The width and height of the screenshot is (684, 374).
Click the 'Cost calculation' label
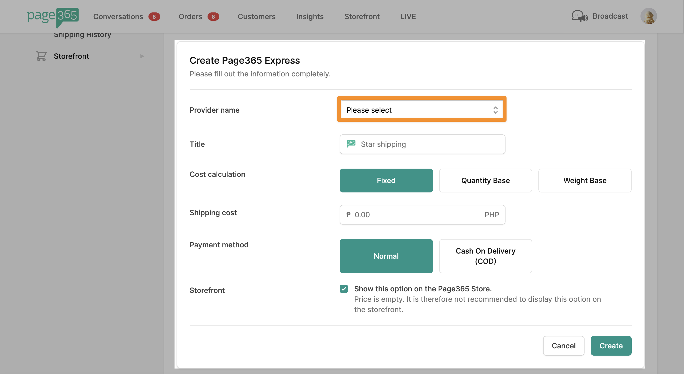coord(217,174)
